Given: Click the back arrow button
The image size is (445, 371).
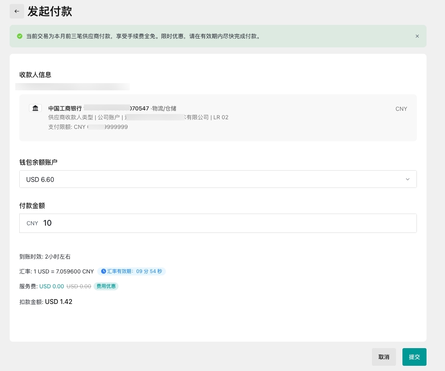Looking at the screenshot, I should pyautogui.click(x=16, y=11).
